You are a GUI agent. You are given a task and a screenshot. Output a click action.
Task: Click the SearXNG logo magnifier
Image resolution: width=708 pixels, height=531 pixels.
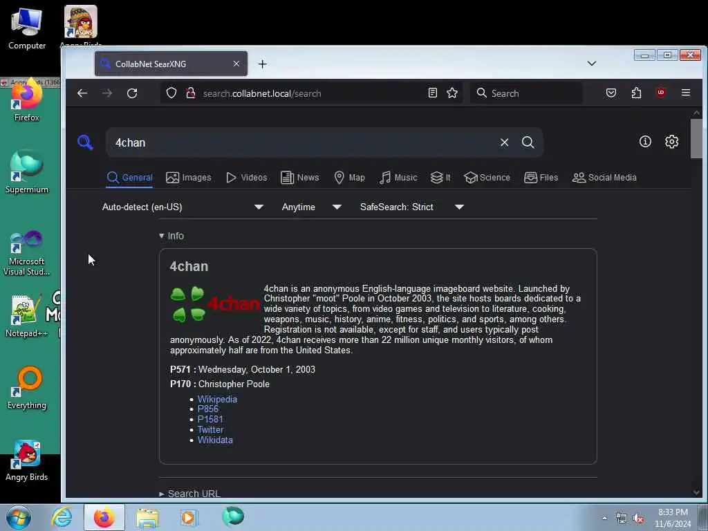[85, 142]
